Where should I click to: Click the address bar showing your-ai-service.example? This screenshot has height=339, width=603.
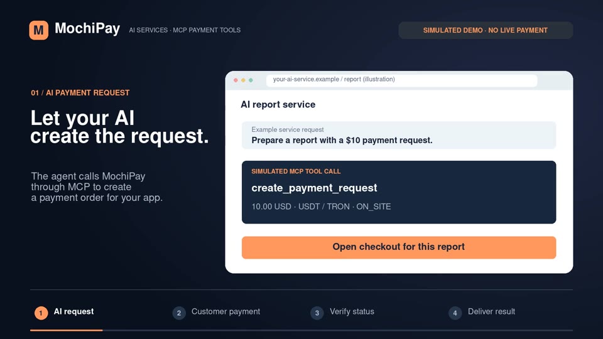pos(401,80)
